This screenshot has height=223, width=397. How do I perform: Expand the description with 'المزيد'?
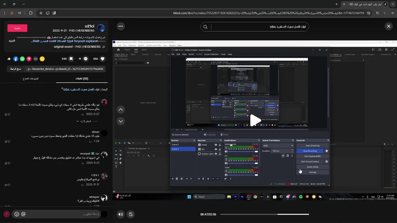click(x=12, y=41)
